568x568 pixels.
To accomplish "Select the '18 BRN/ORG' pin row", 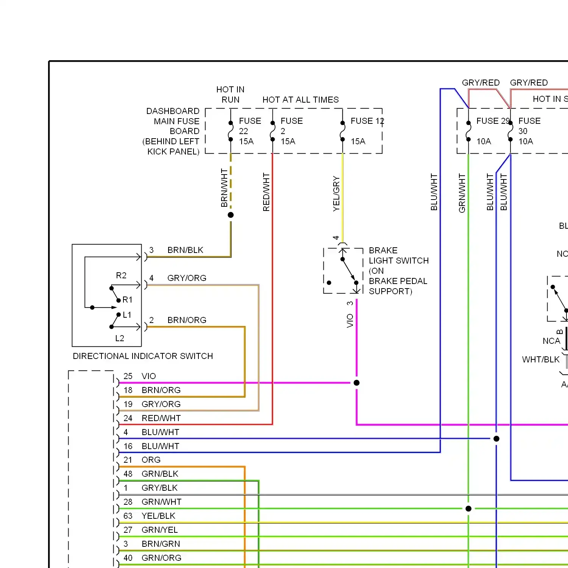I will pos(152,390).
